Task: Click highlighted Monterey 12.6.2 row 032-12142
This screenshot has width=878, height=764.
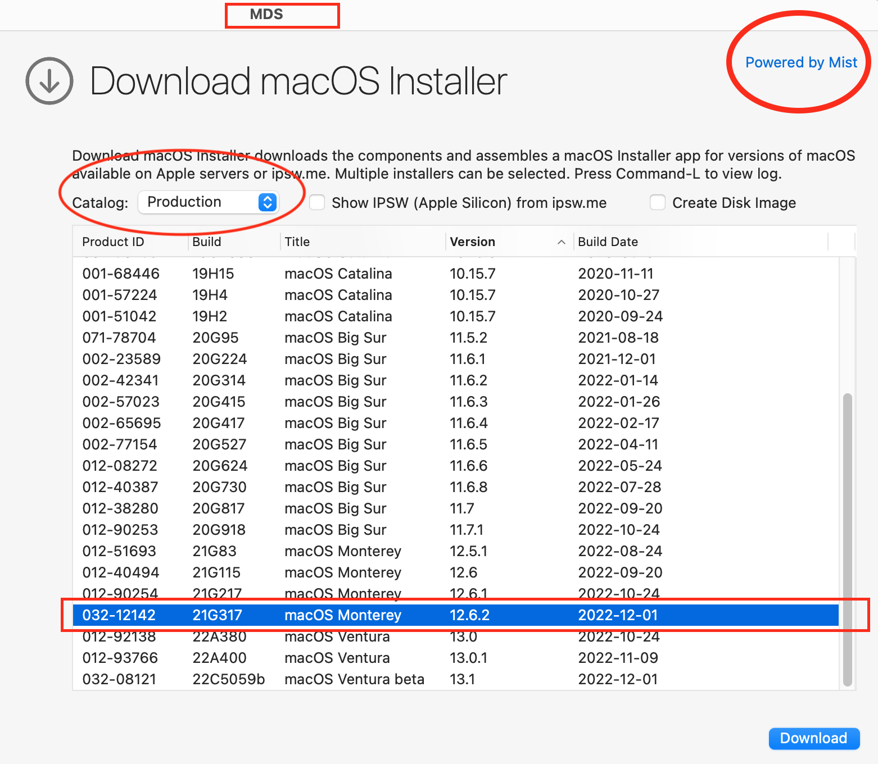Action: (456, 615)
